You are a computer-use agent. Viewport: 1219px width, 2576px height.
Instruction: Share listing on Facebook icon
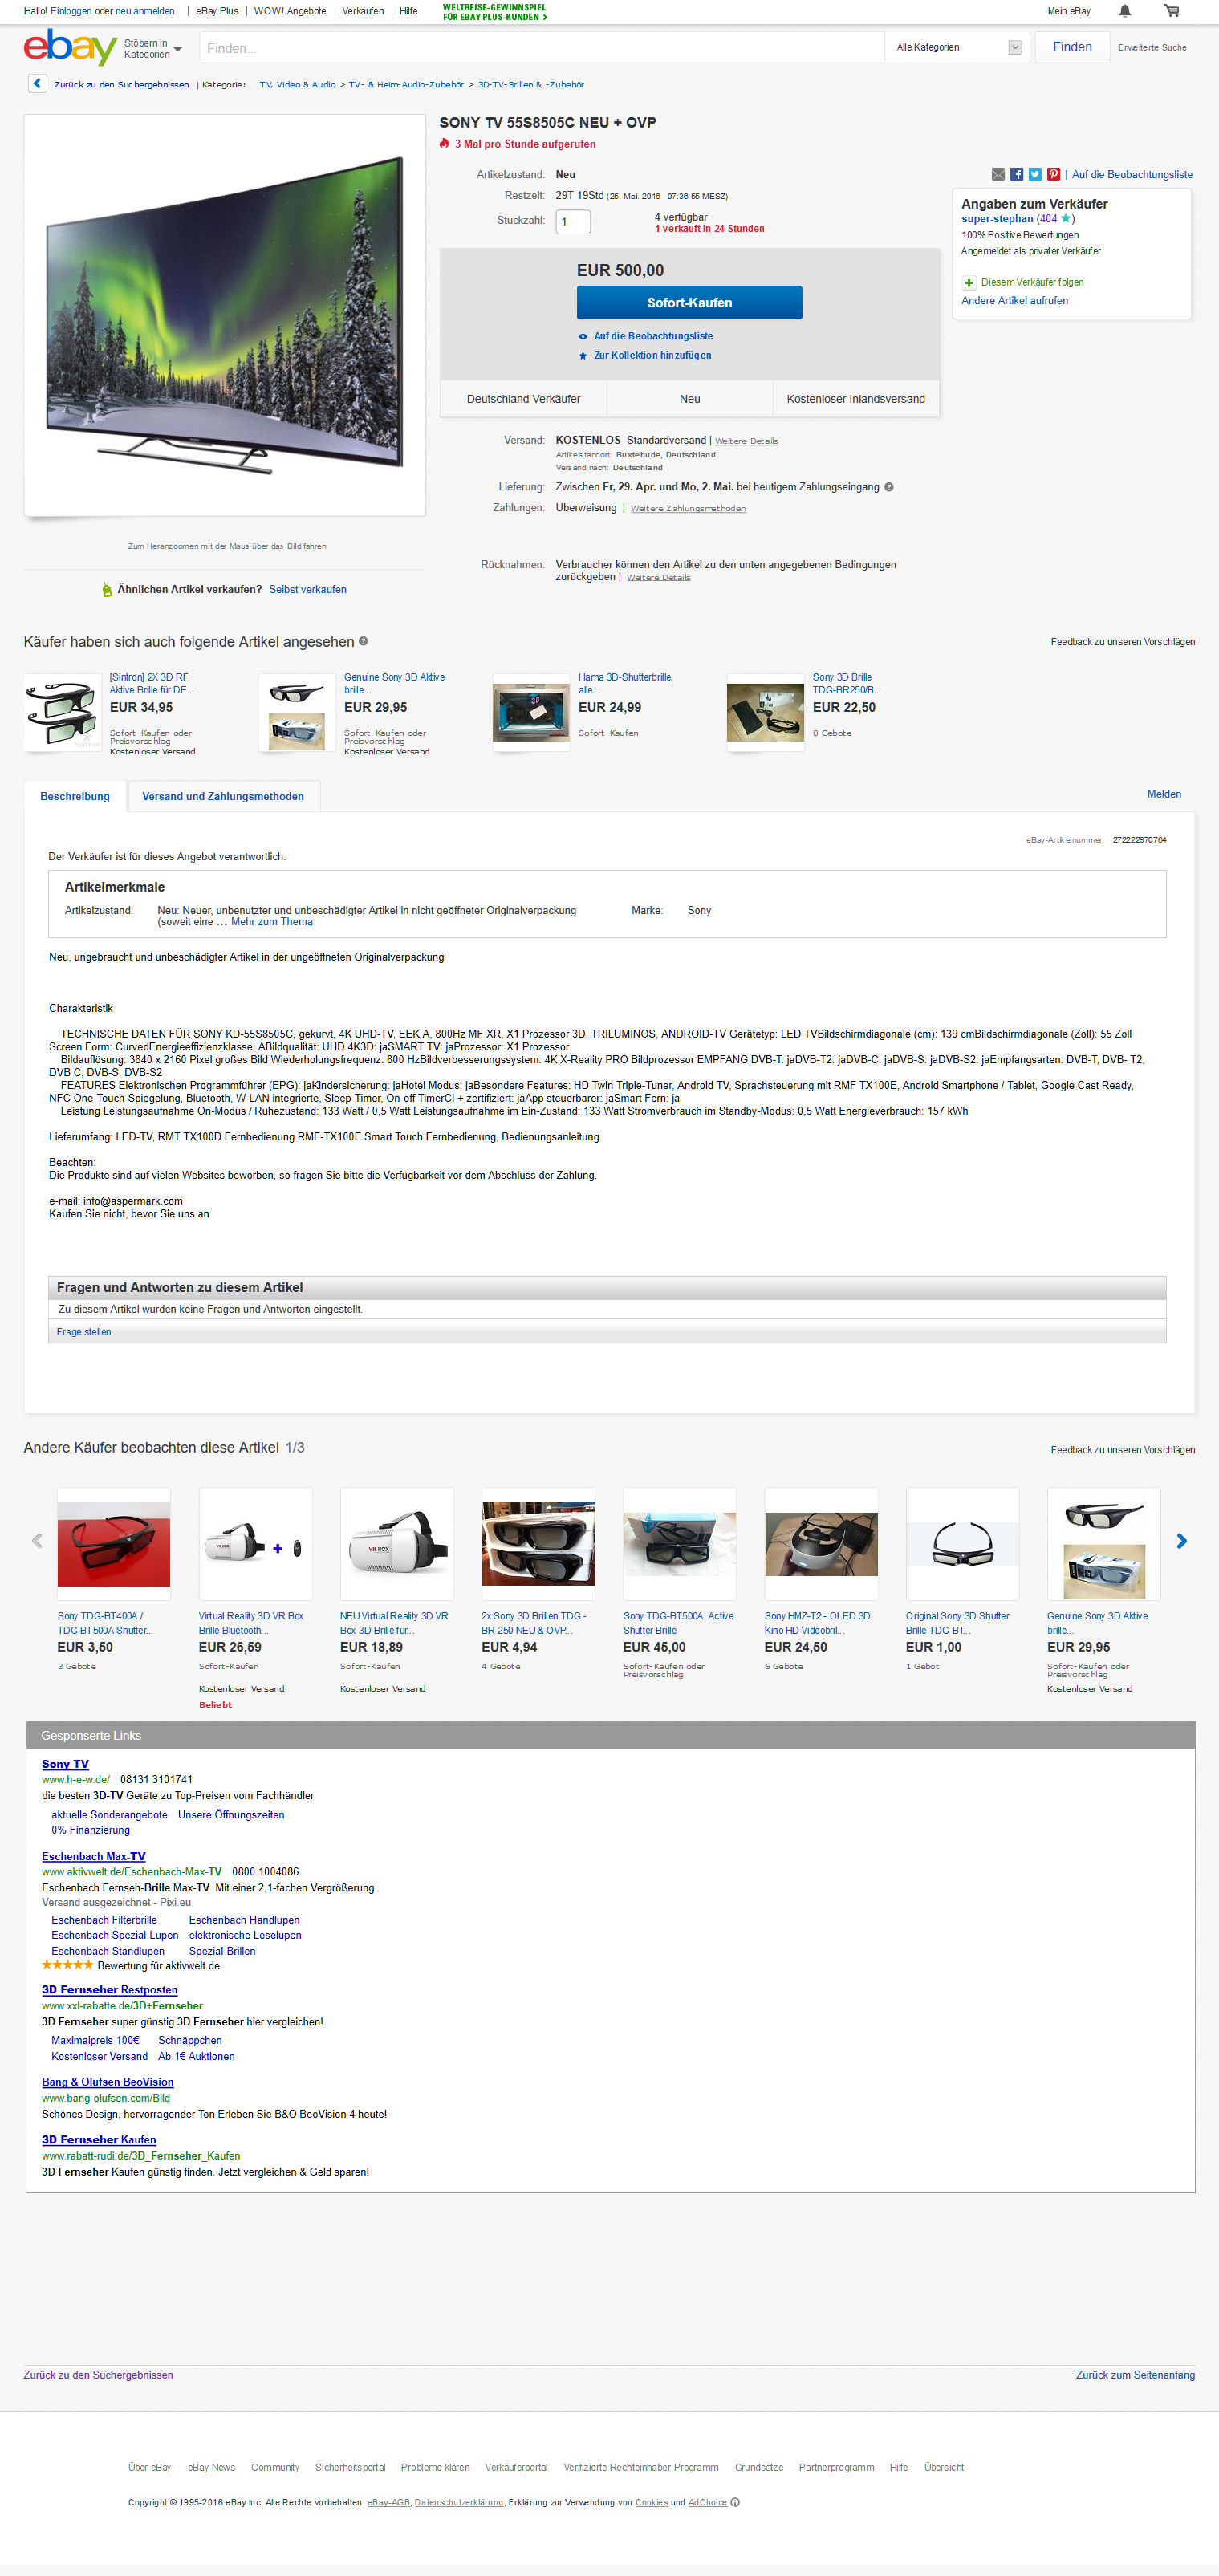[x=1017, y=174]
